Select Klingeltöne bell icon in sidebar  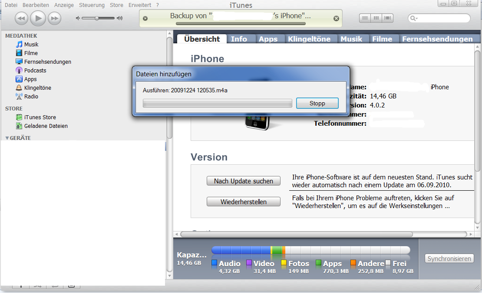click(x=19, y=88)
